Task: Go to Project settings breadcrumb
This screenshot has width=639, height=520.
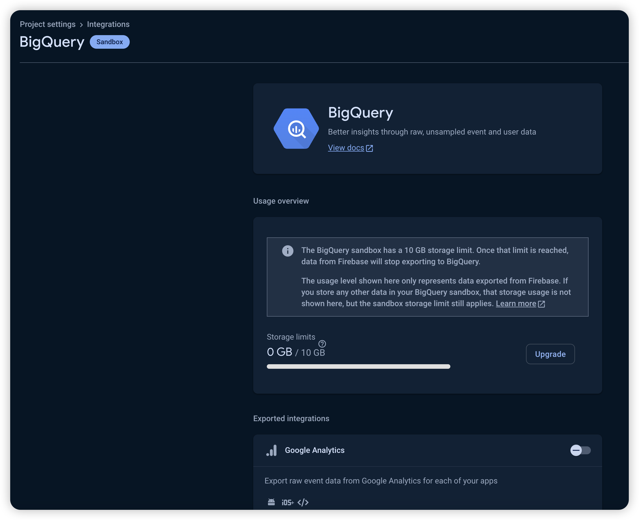Action: pyautogui.click(x=48, y=24)
